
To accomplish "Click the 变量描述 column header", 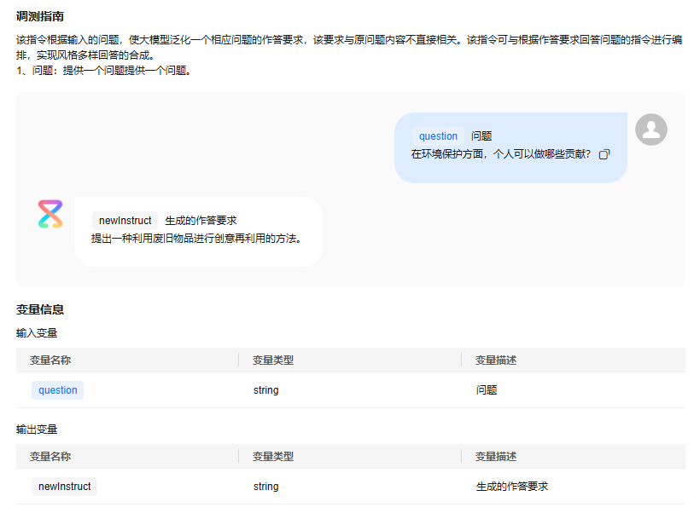I will pyautogui.click(x=491, y=360).
